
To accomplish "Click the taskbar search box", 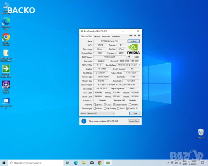I will coord(36,163).
